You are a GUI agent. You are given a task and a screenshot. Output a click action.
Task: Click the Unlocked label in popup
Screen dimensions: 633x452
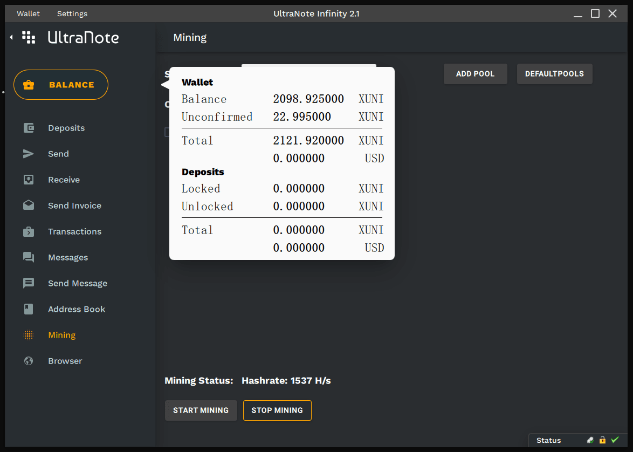(x=207, y=207)
